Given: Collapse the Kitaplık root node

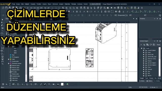Looking at the screenshot, I should tap(141, 48).
